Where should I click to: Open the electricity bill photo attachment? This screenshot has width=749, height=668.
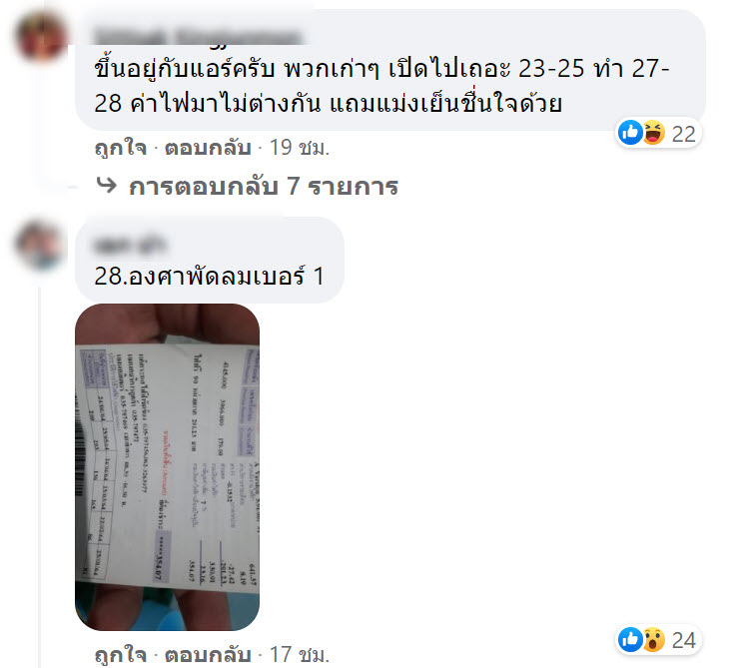click(x=167, y=467)
